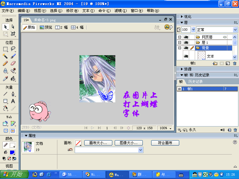
Task: Set no stroke or fill
Action: [x=9, y=159]
